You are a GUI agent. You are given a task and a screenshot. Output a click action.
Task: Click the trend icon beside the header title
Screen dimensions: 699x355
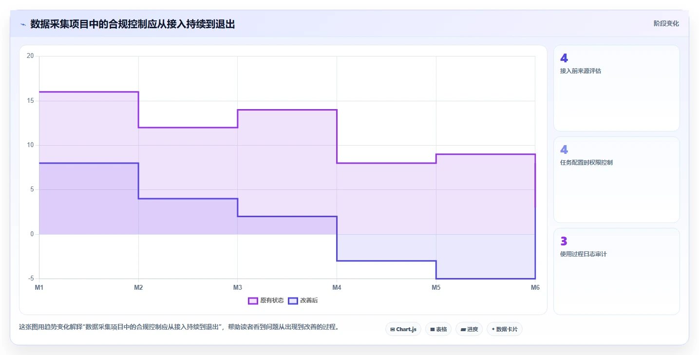[x=23, y=24]
